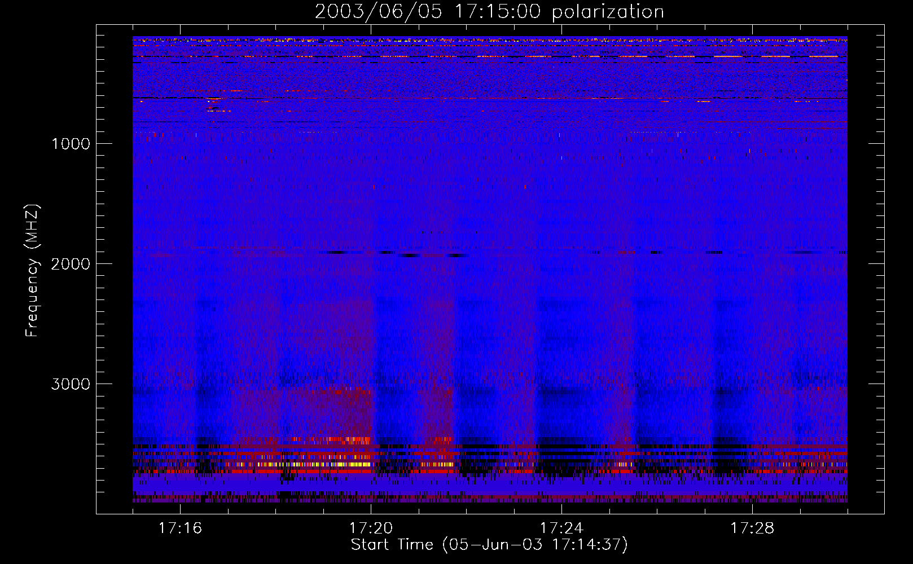Click the plot title '2003/06/05 17:15:00 polarization'
Viewport: 913px width, 564px height.
[x=489, y=12]
